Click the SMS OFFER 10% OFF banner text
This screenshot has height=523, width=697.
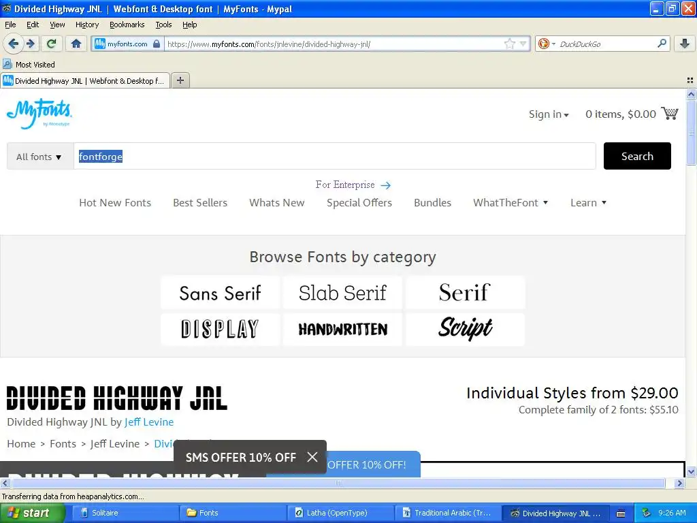point(240,457)
